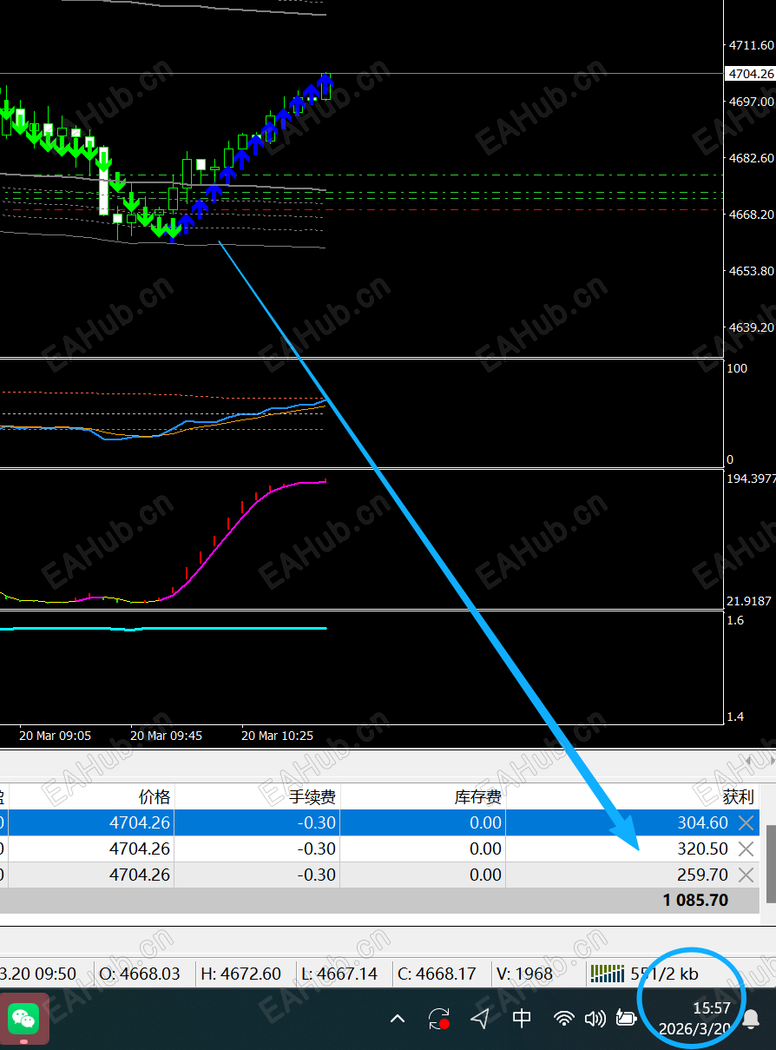
Task: Click status bar close value C: 4668.17
Action: click(437, 974)
